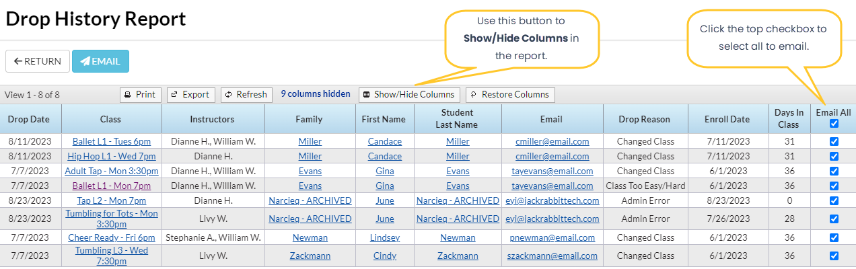Refresh the drop history grid
Viewport: 856px width, 269px height.
[246, 95]
